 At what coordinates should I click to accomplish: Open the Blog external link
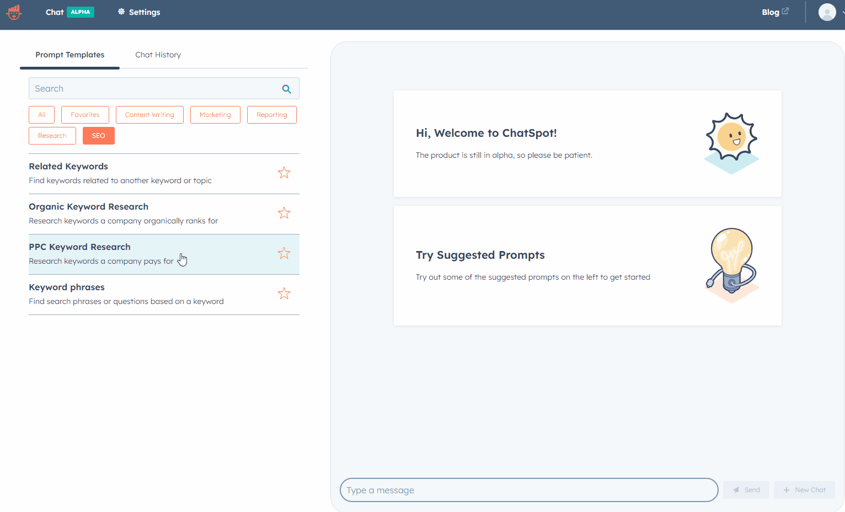[775, 12]
